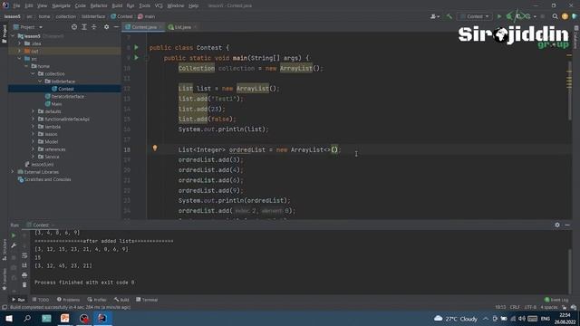Open ENG language indicator in taskbar
Screen dimensions: 580x326
point(546,318)
